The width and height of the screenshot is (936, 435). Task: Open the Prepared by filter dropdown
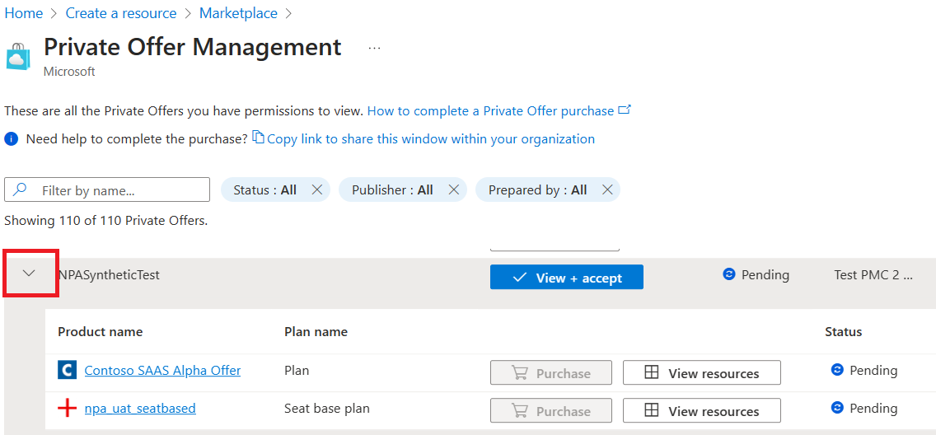(x=537, y=190)
